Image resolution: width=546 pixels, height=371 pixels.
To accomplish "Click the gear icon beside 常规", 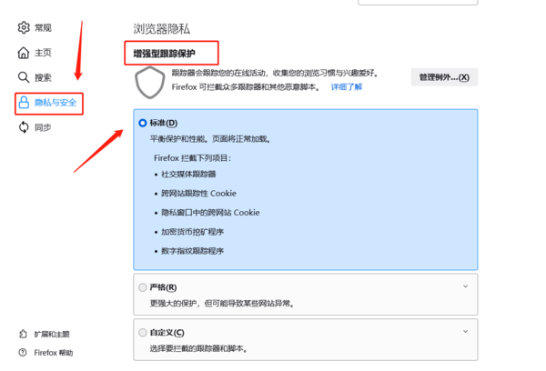I will (24, 27).
